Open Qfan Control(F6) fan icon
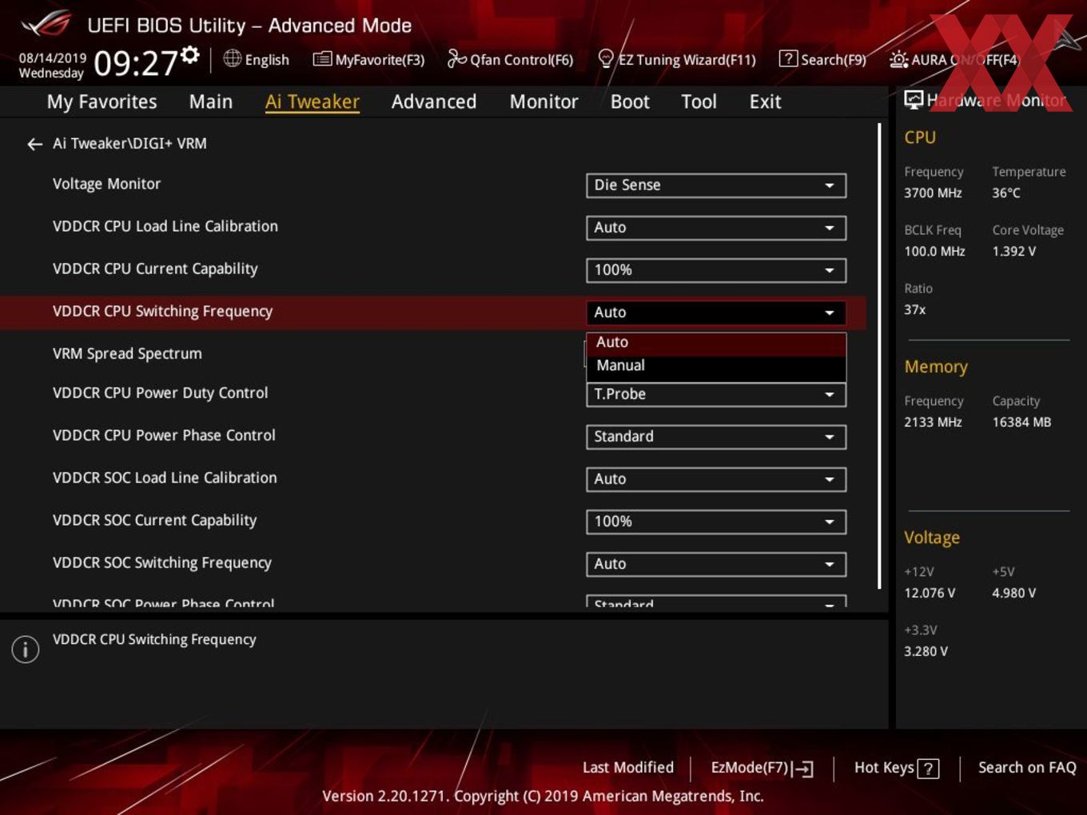This screenshot has height=815, width=1087. coord(456,58)
